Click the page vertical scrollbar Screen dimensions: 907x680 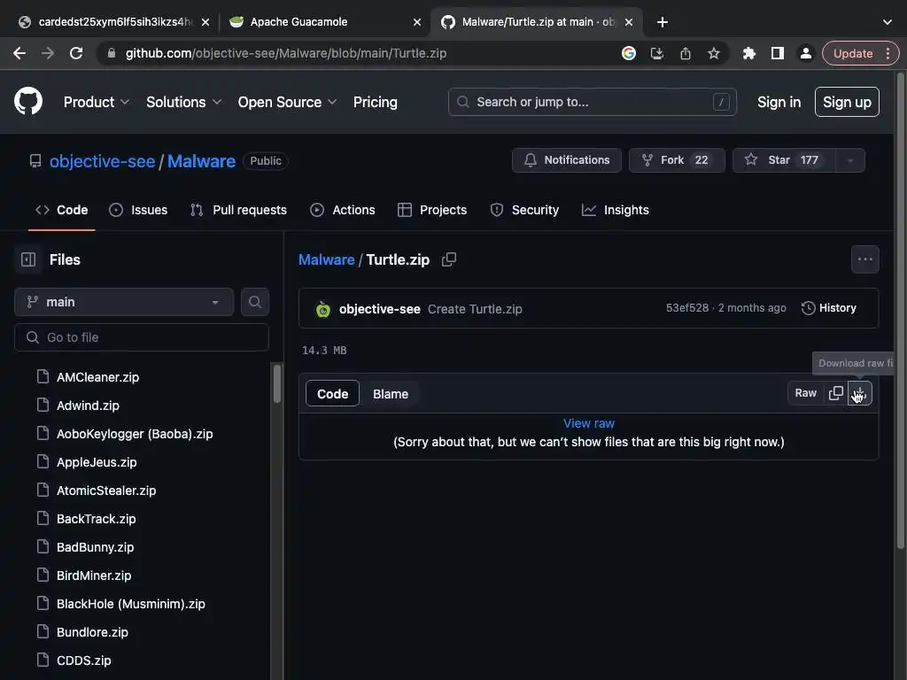coord(901,313)
